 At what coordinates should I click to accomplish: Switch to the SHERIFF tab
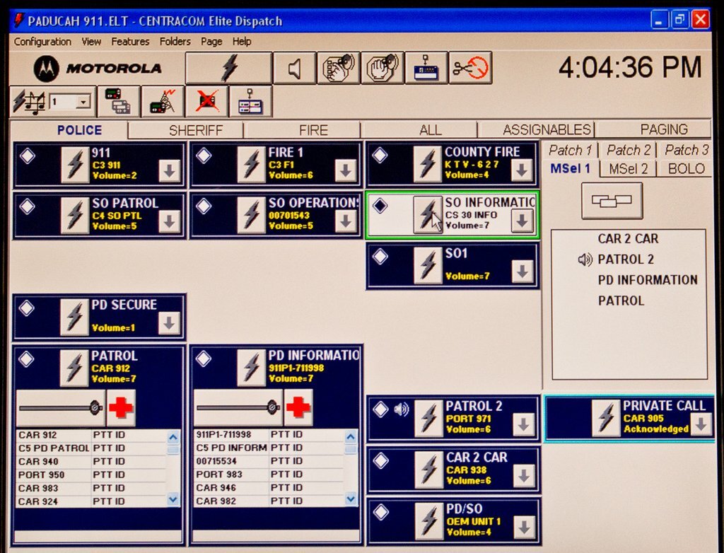[x=195, y=130]
